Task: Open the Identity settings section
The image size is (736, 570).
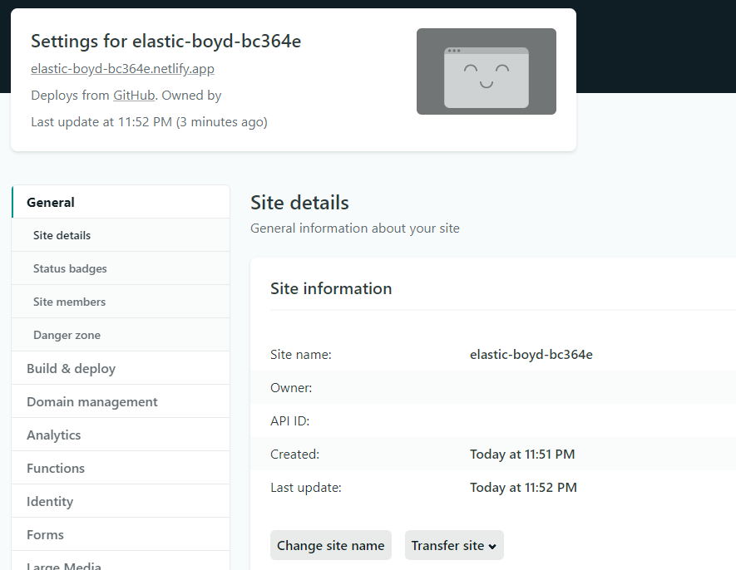Action: pyautogui.click(x=50, y=501)
